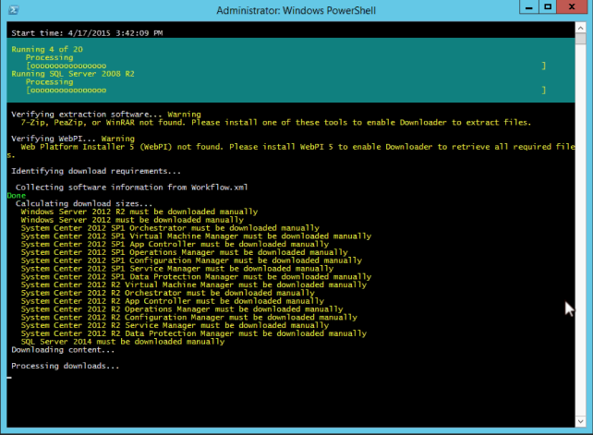Click 'Identifying download requirements...' line
Screen dimensions: 593x435
[x=96, y=171]
